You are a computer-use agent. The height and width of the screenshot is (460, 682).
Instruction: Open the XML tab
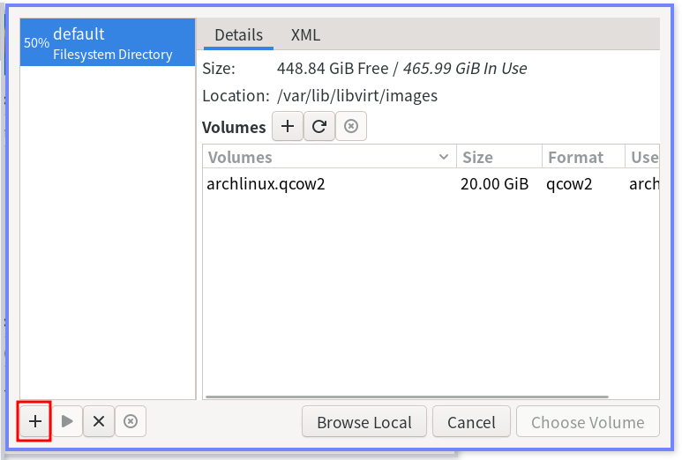[x=305, y=35]
